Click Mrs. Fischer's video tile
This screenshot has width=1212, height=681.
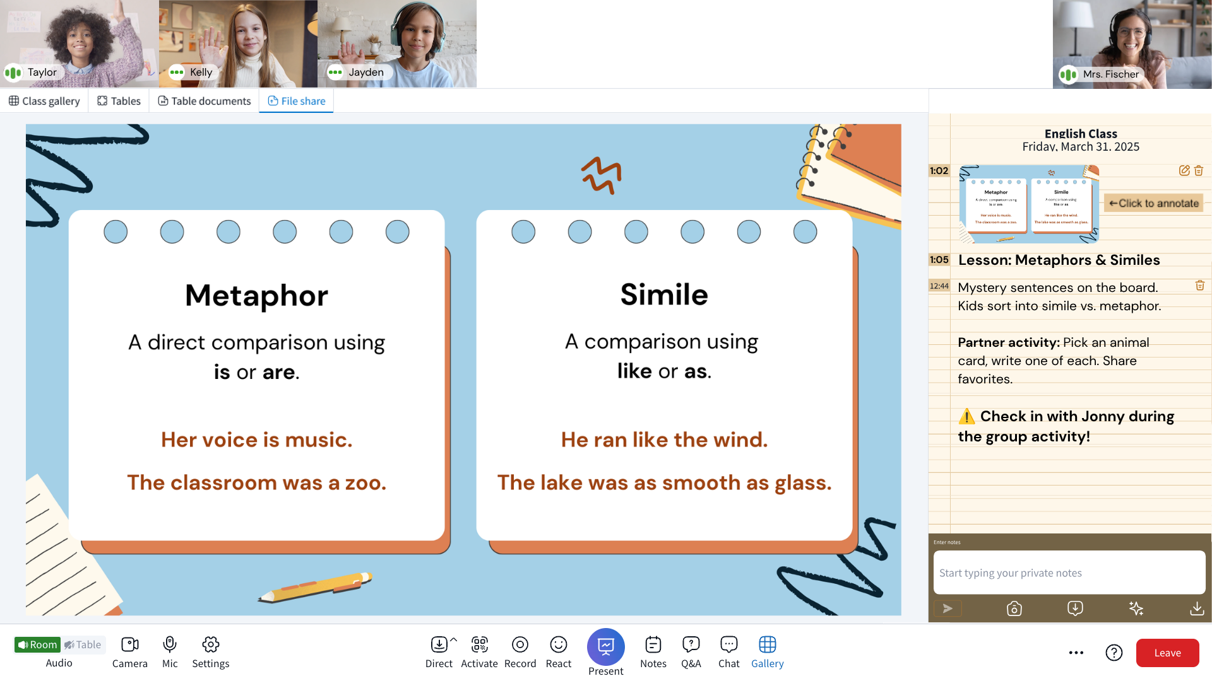point(1132,44)
